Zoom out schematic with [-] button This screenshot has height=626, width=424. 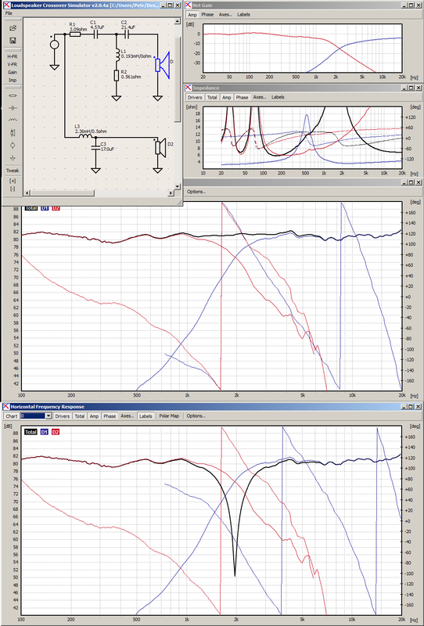[13, 189]
